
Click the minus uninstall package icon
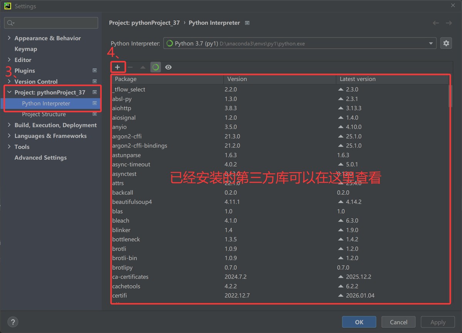(x=130, y=67)
